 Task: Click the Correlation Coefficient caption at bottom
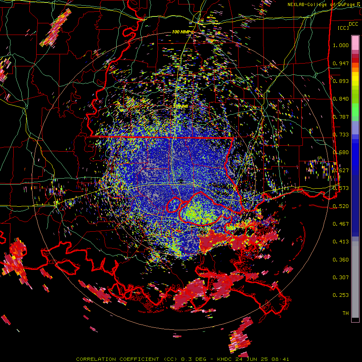point(182,359)
